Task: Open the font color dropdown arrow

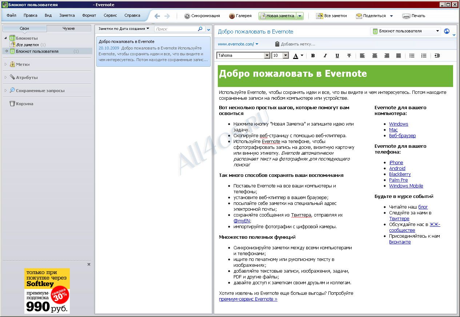Action: coord(302,56)
